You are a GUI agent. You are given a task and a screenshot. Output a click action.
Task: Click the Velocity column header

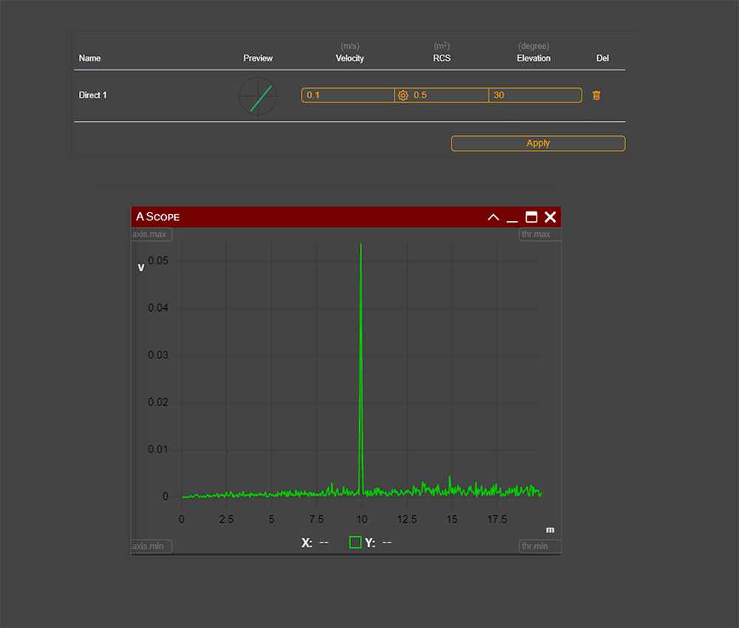coord(350,58)
